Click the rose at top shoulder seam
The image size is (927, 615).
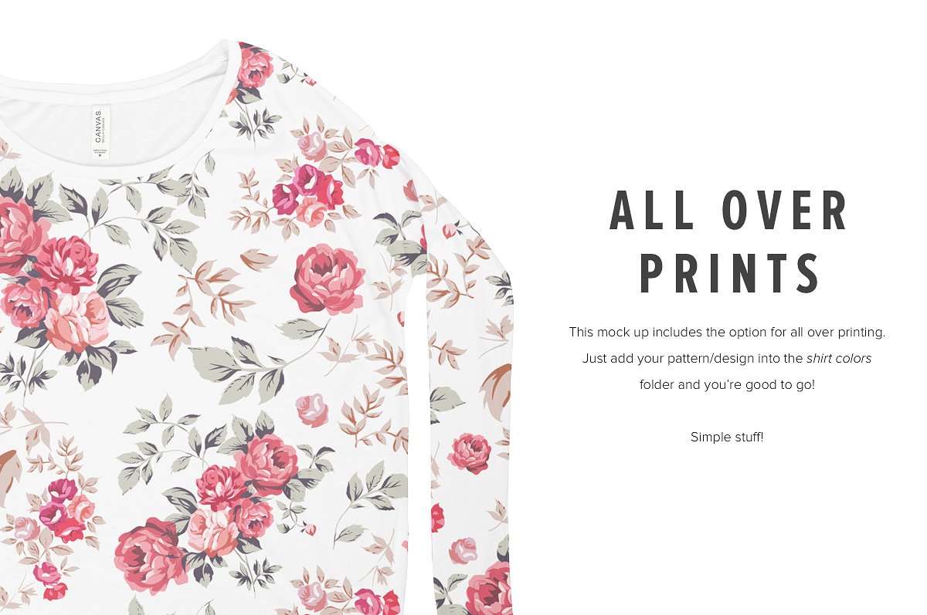pyautogui.click(x=253, y=66)
